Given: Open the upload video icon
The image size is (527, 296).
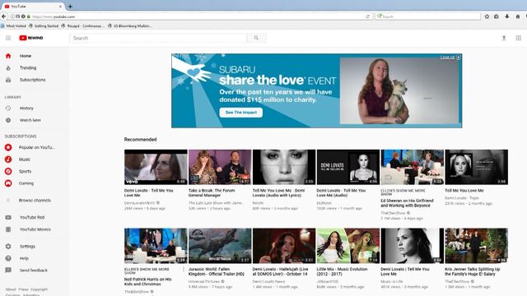Looking at the screenshot, I should (x=504, y=38).
